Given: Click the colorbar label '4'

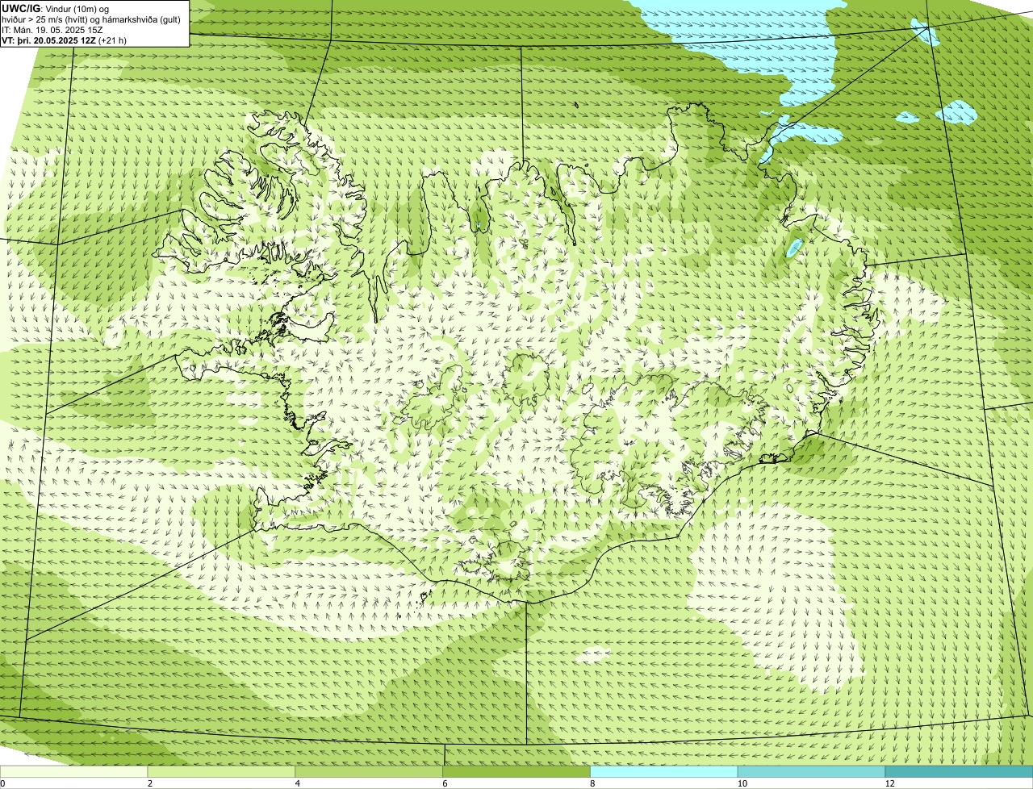Looking at the screenshot, I should point(298,783).
